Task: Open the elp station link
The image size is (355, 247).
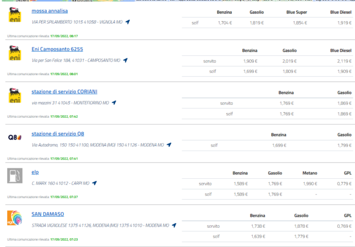Action: click(x=35, y=172)
